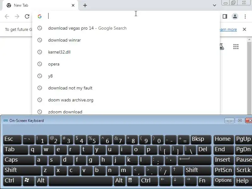Image resolution: width=252 pixels, height=189 pixels.
Task: Click the Esc key on On-Screen Keyboard
Action: (12, 140)
